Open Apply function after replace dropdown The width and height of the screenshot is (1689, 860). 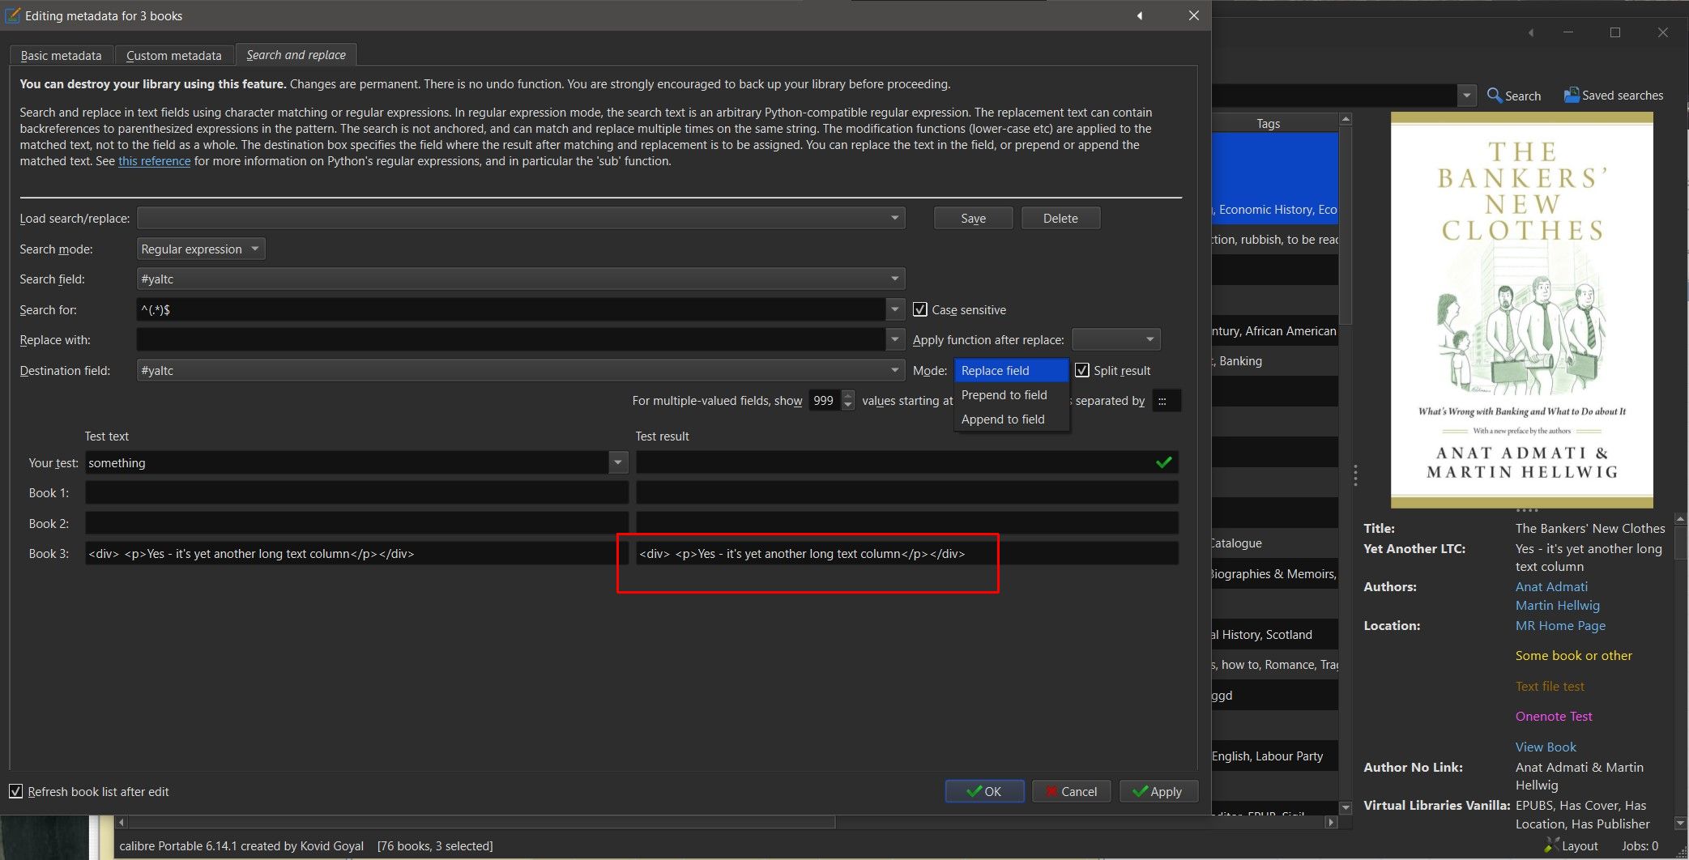coord(1115,340)
